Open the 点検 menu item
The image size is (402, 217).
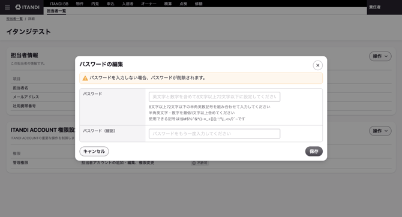pyautogui.click(x=184, y=4)
